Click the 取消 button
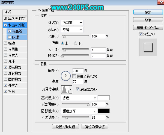This screenshot has width=164, height=135. [x=148, y=20]
